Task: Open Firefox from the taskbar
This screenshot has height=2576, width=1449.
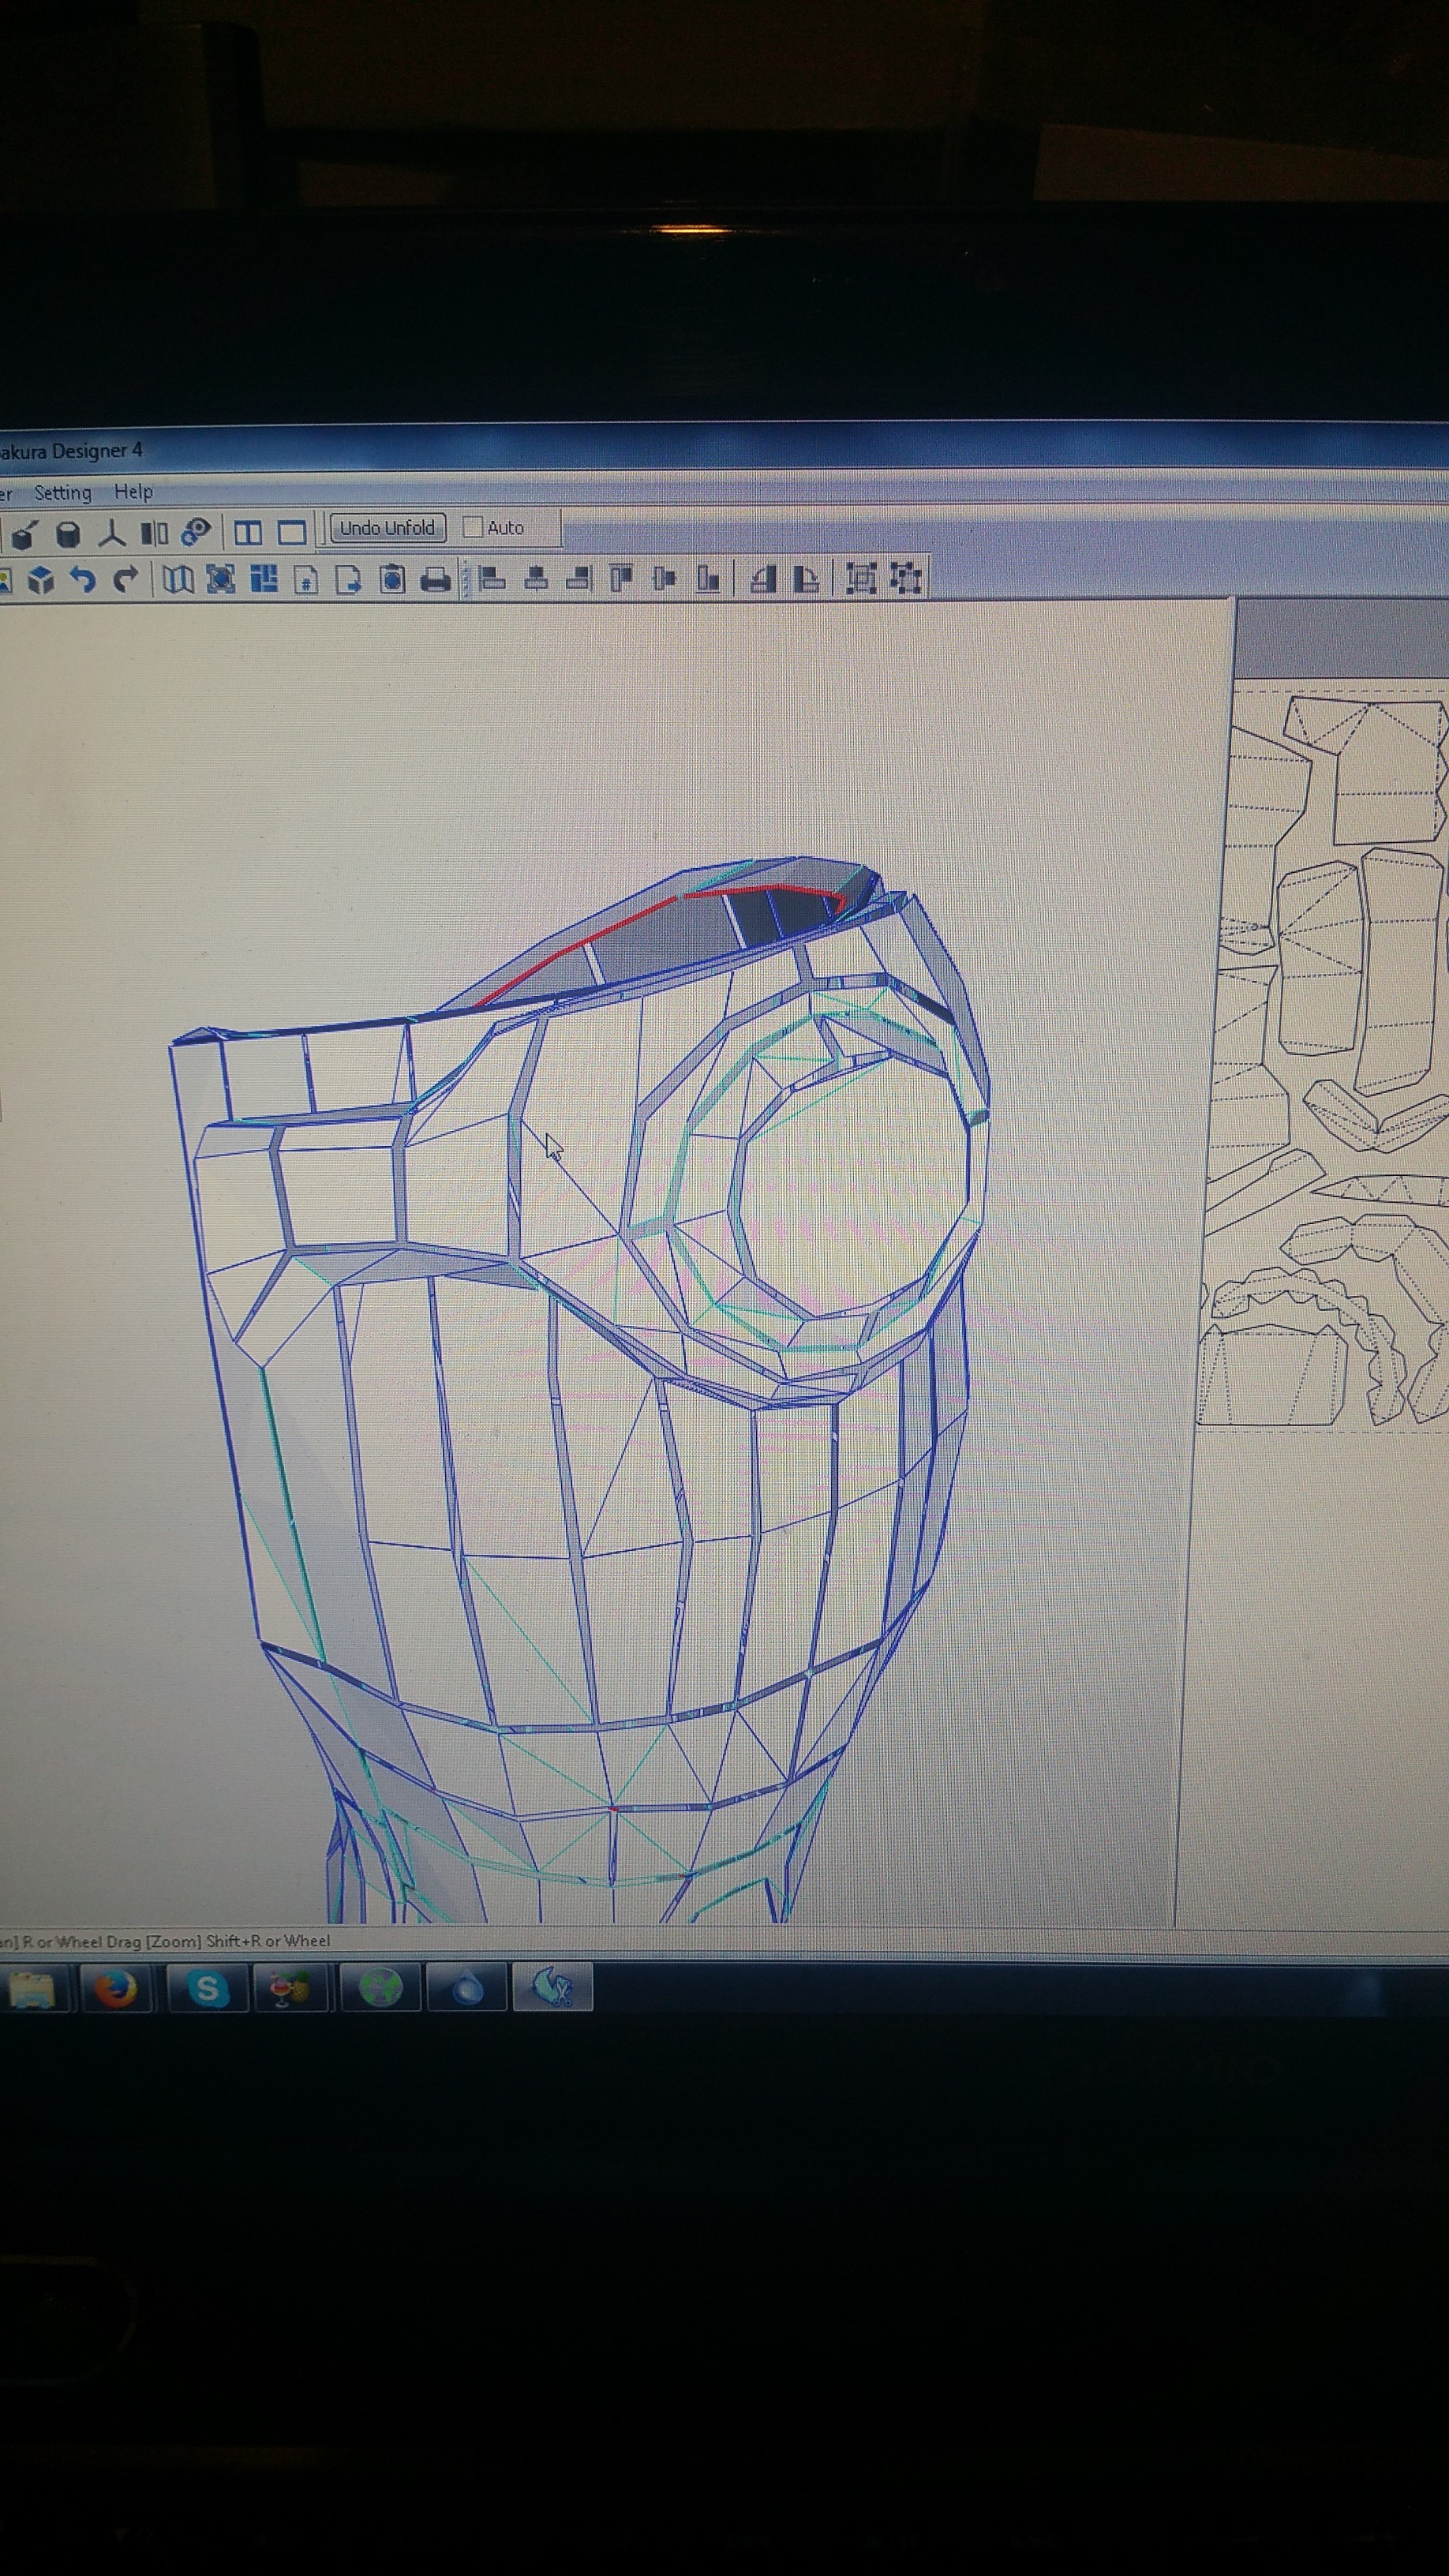Action: pyautogui.click(x=116, y=1989)
